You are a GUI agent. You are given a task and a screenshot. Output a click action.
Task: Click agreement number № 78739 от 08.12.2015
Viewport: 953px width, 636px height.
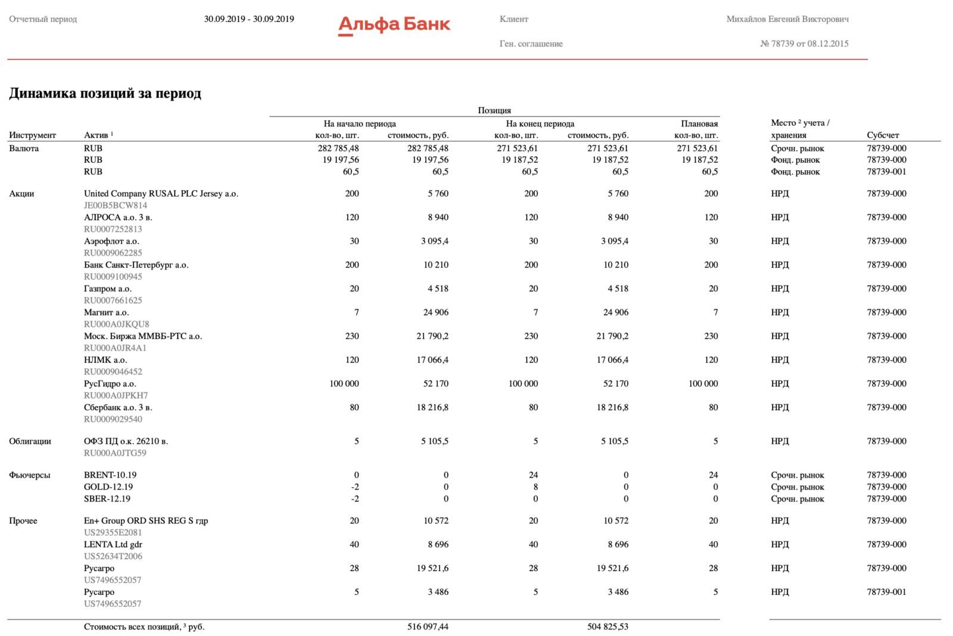pos(804,43)
